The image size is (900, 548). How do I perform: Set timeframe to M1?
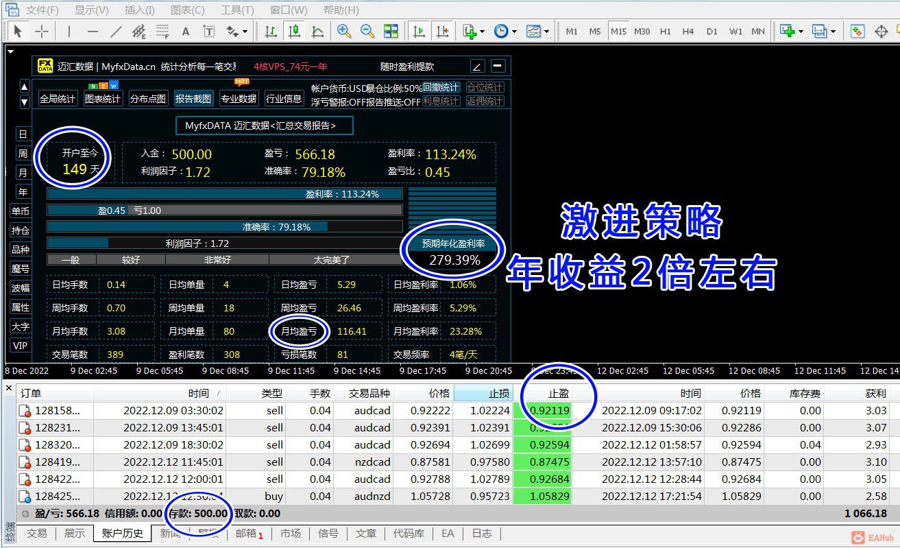572,31
